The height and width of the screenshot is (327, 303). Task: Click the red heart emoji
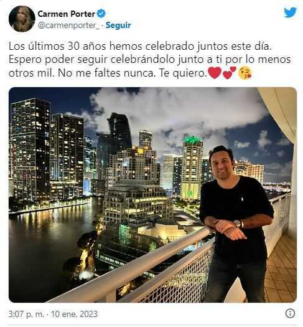point(215,73)
